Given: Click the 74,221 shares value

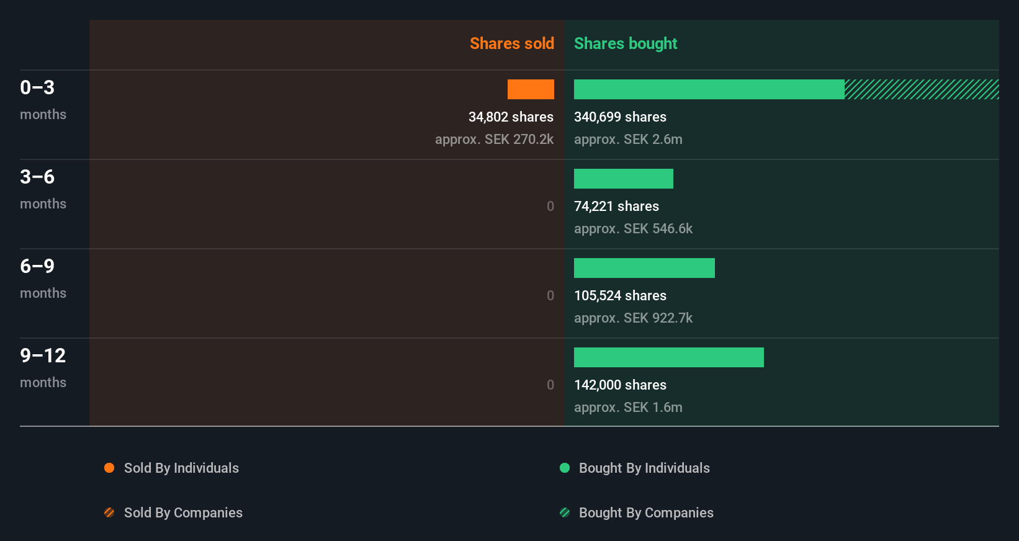Looking at the screenshot, I should (616, 206).
